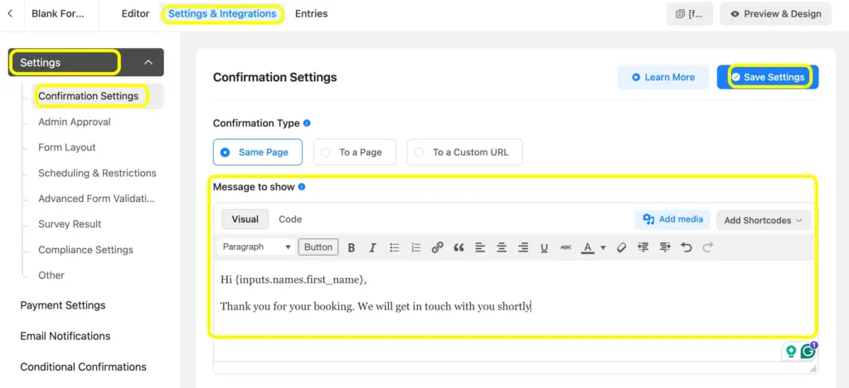Viewport: 849px width, 388px height.
Task: Open Other settings in sidebar
Action: pos(51,275)
